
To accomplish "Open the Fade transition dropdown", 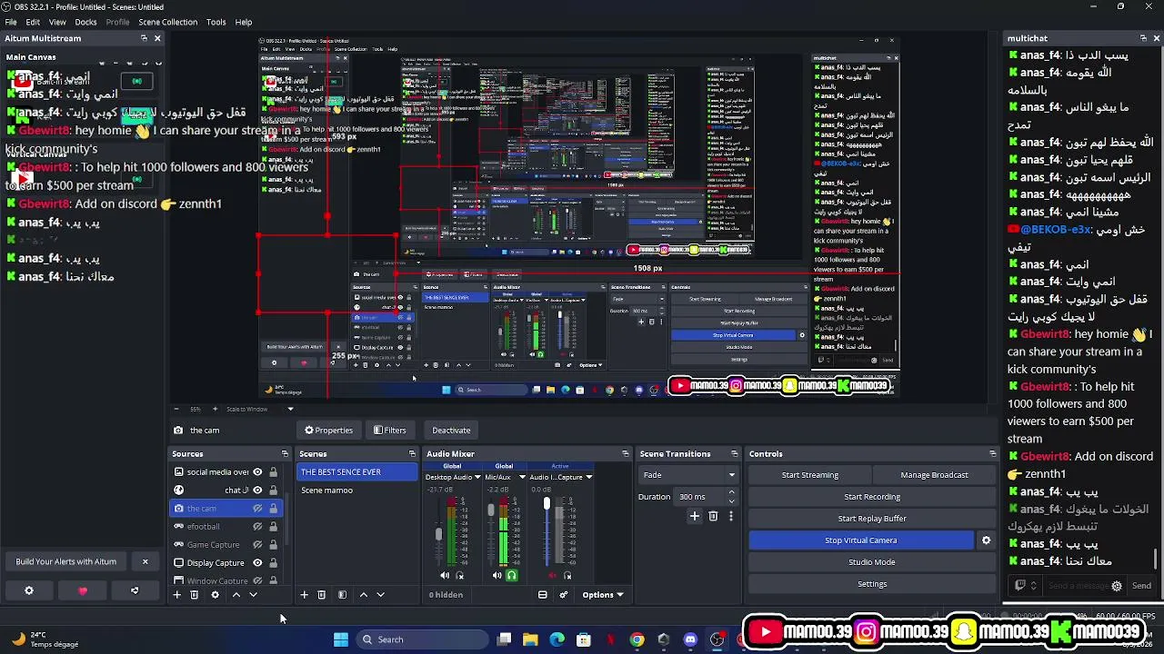I will [x=689, y=475].
